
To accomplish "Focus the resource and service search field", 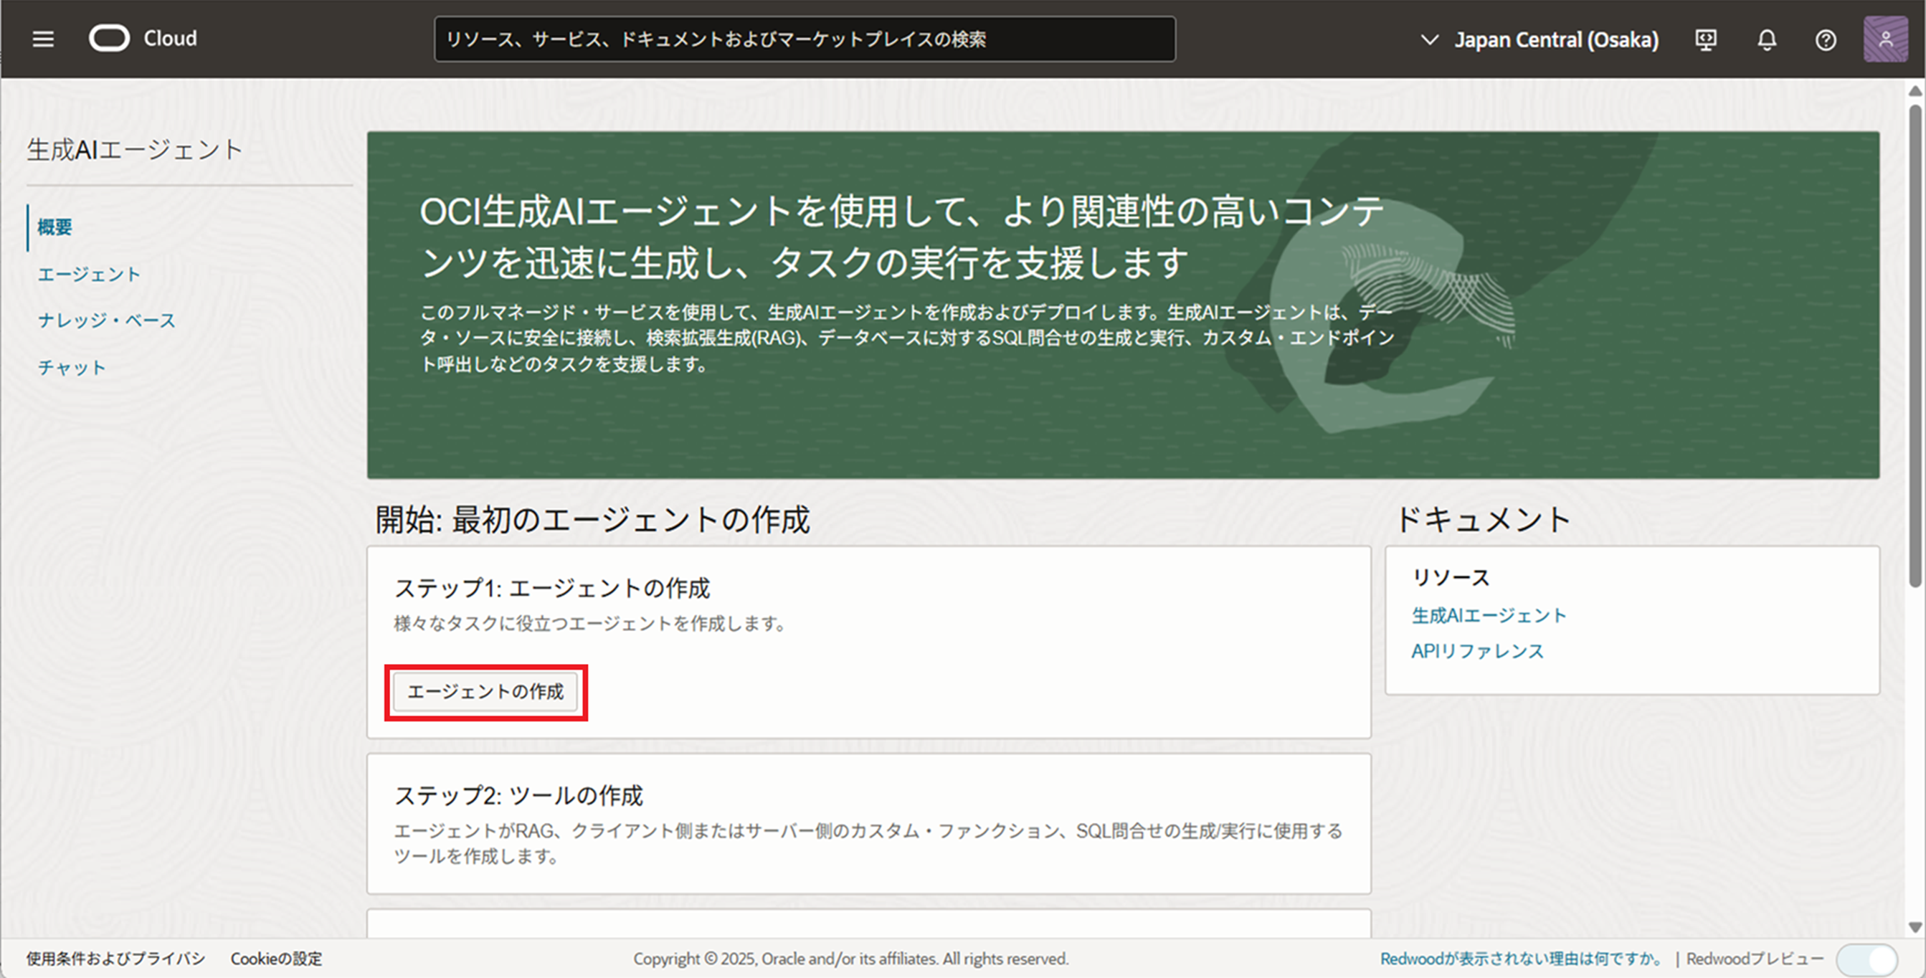I will [x=805, y=39].
